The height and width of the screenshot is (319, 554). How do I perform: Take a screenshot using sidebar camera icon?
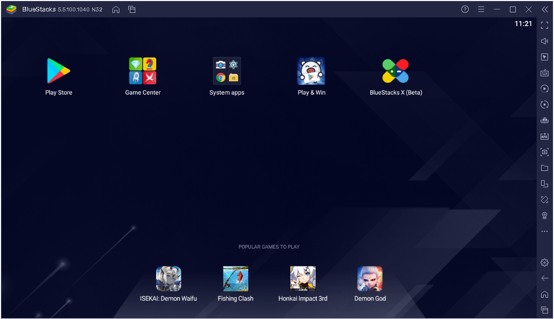coord(545,152)
